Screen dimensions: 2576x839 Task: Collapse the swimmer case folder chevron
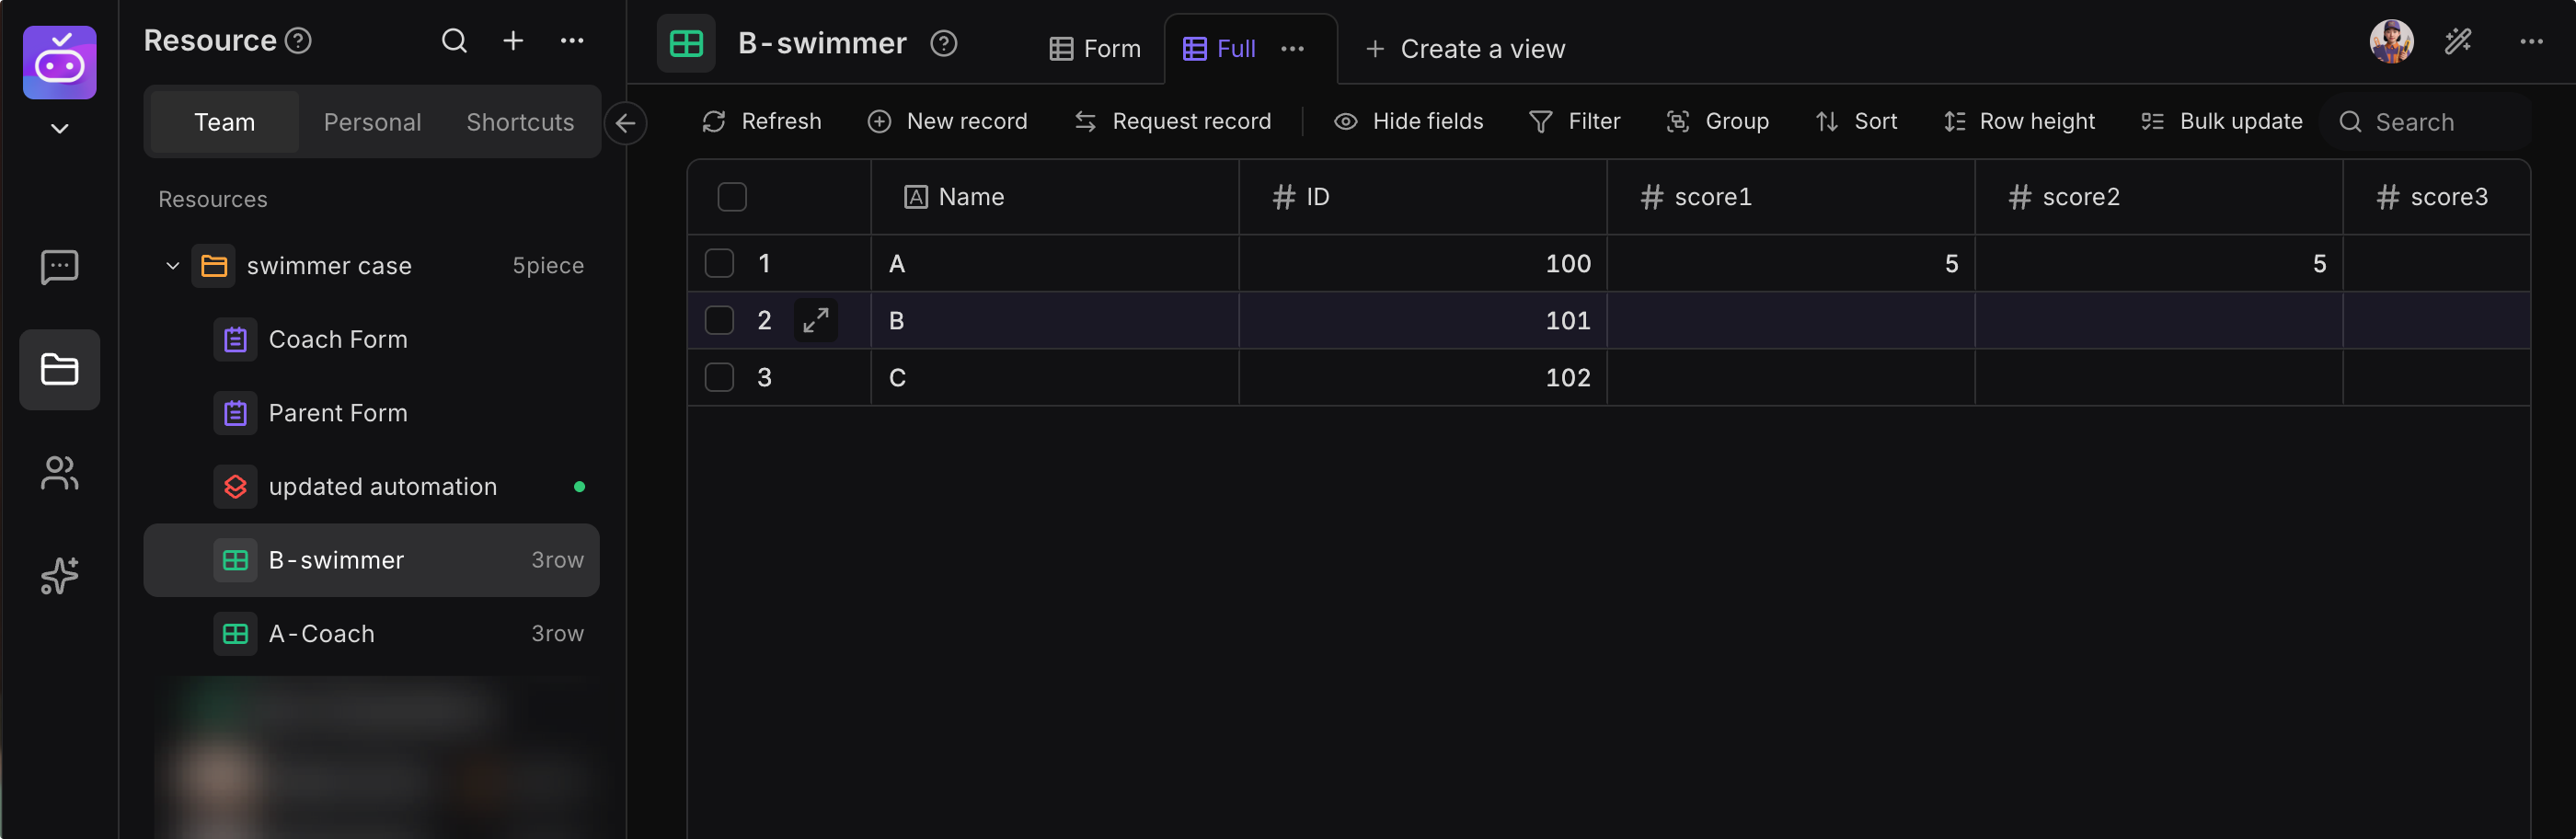point(172,266)
